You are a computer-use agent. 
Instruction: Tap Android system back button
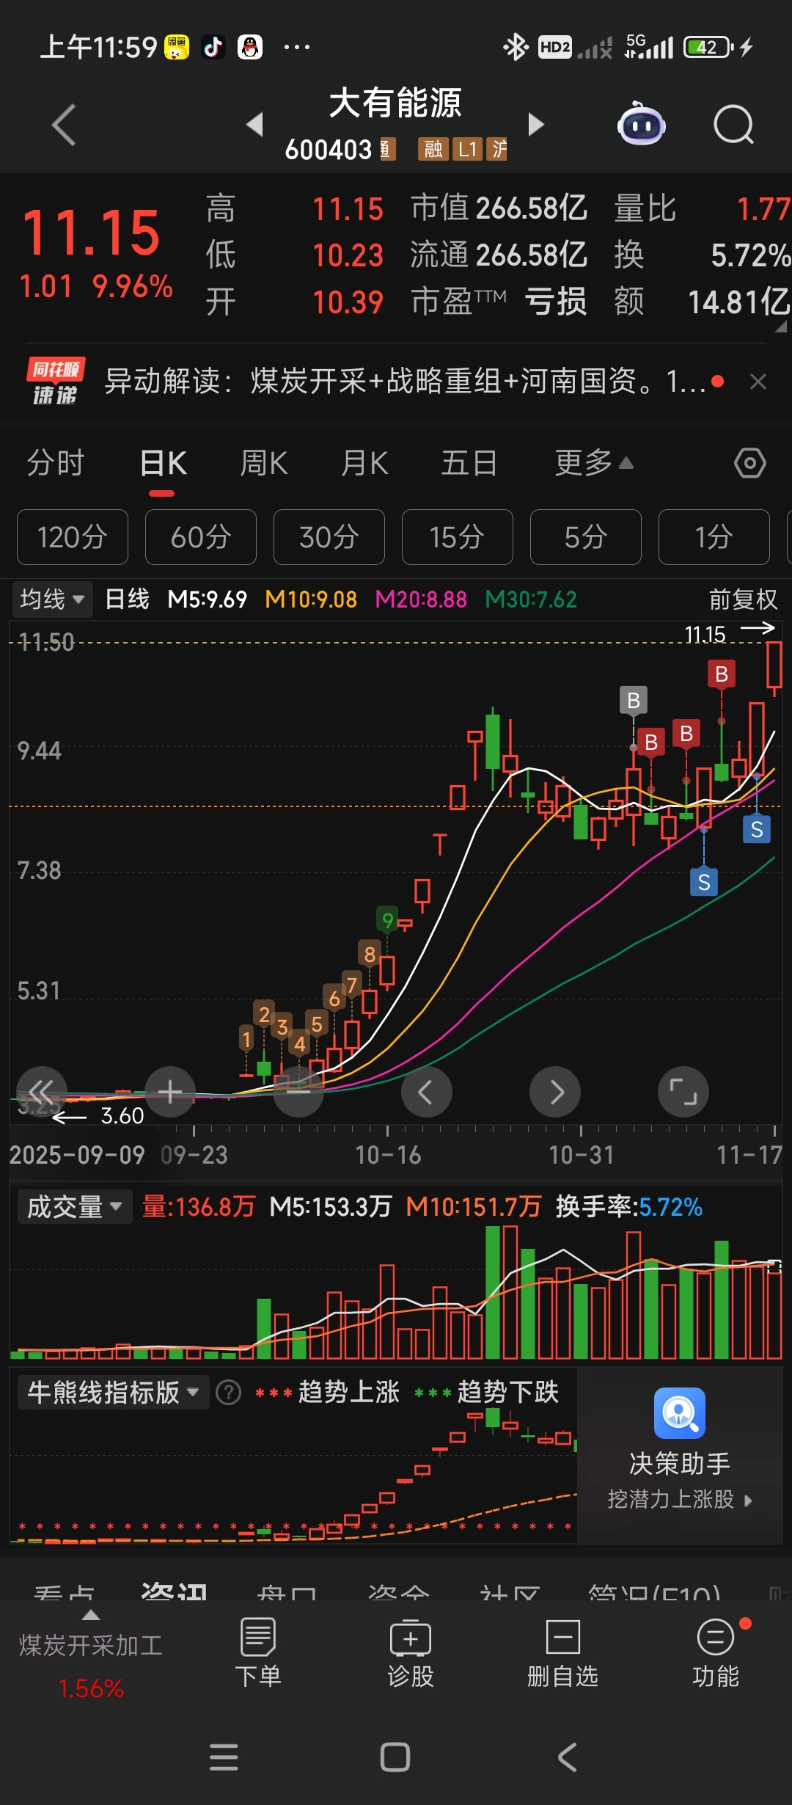(567, 1757)
